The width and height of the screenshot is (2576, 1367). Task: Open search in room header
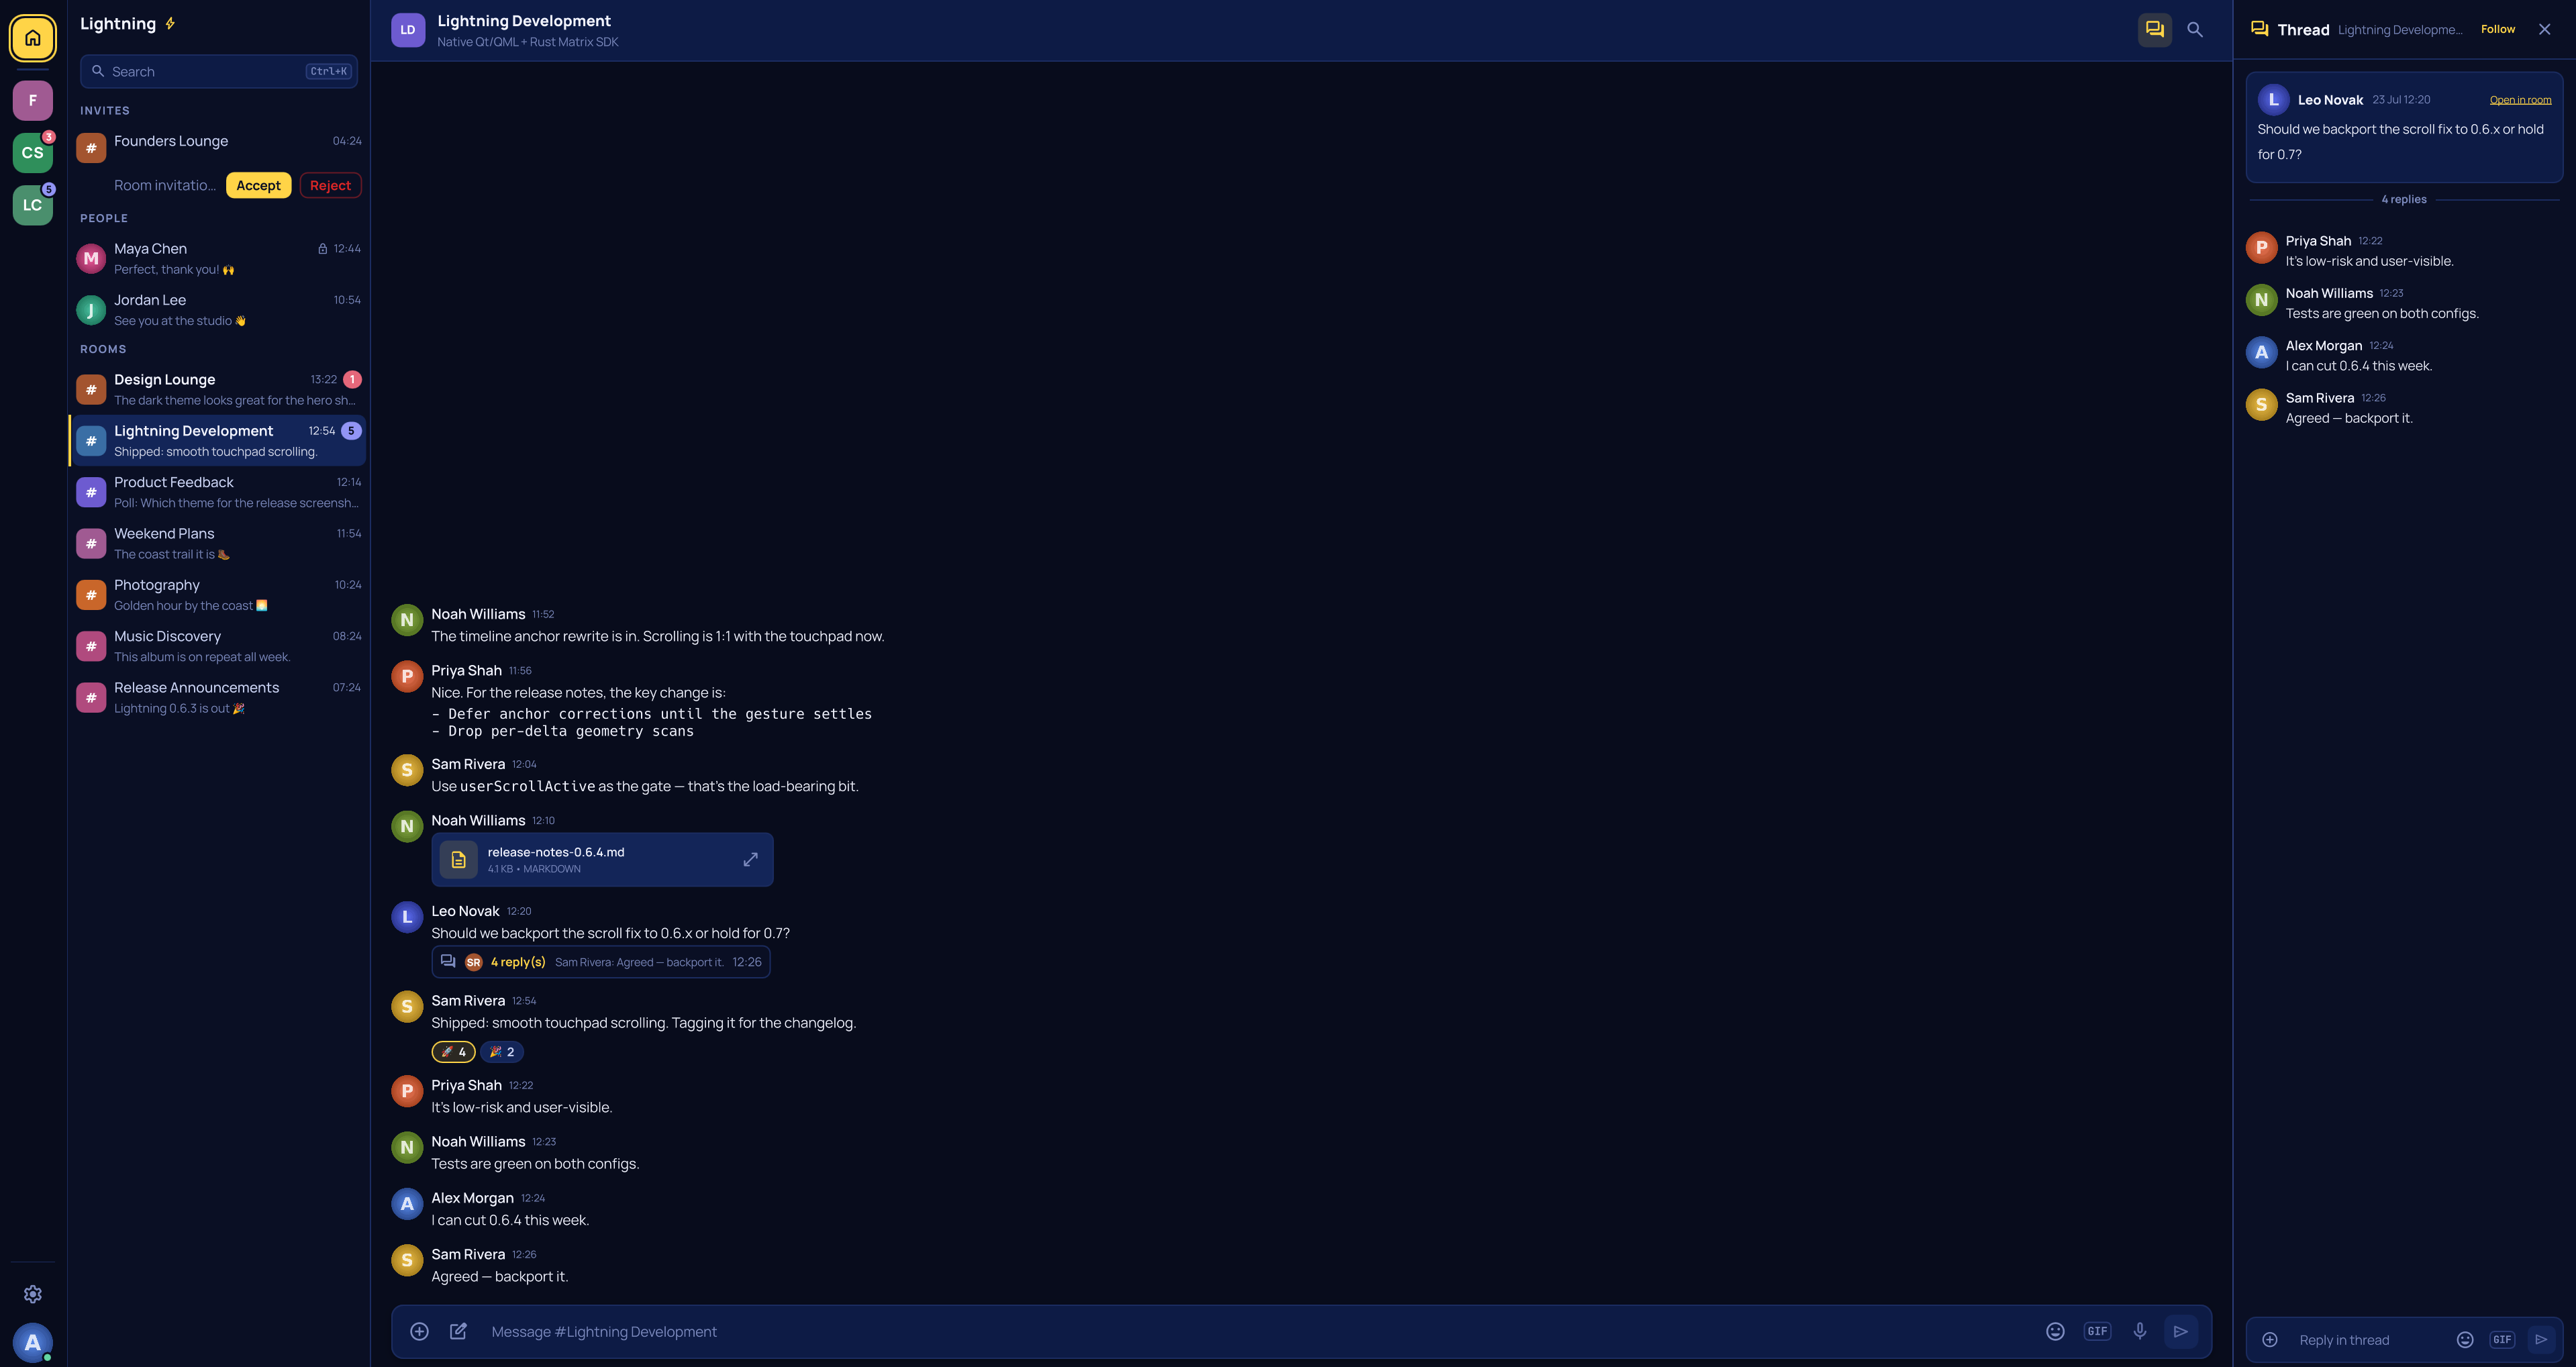[2195, 30]
